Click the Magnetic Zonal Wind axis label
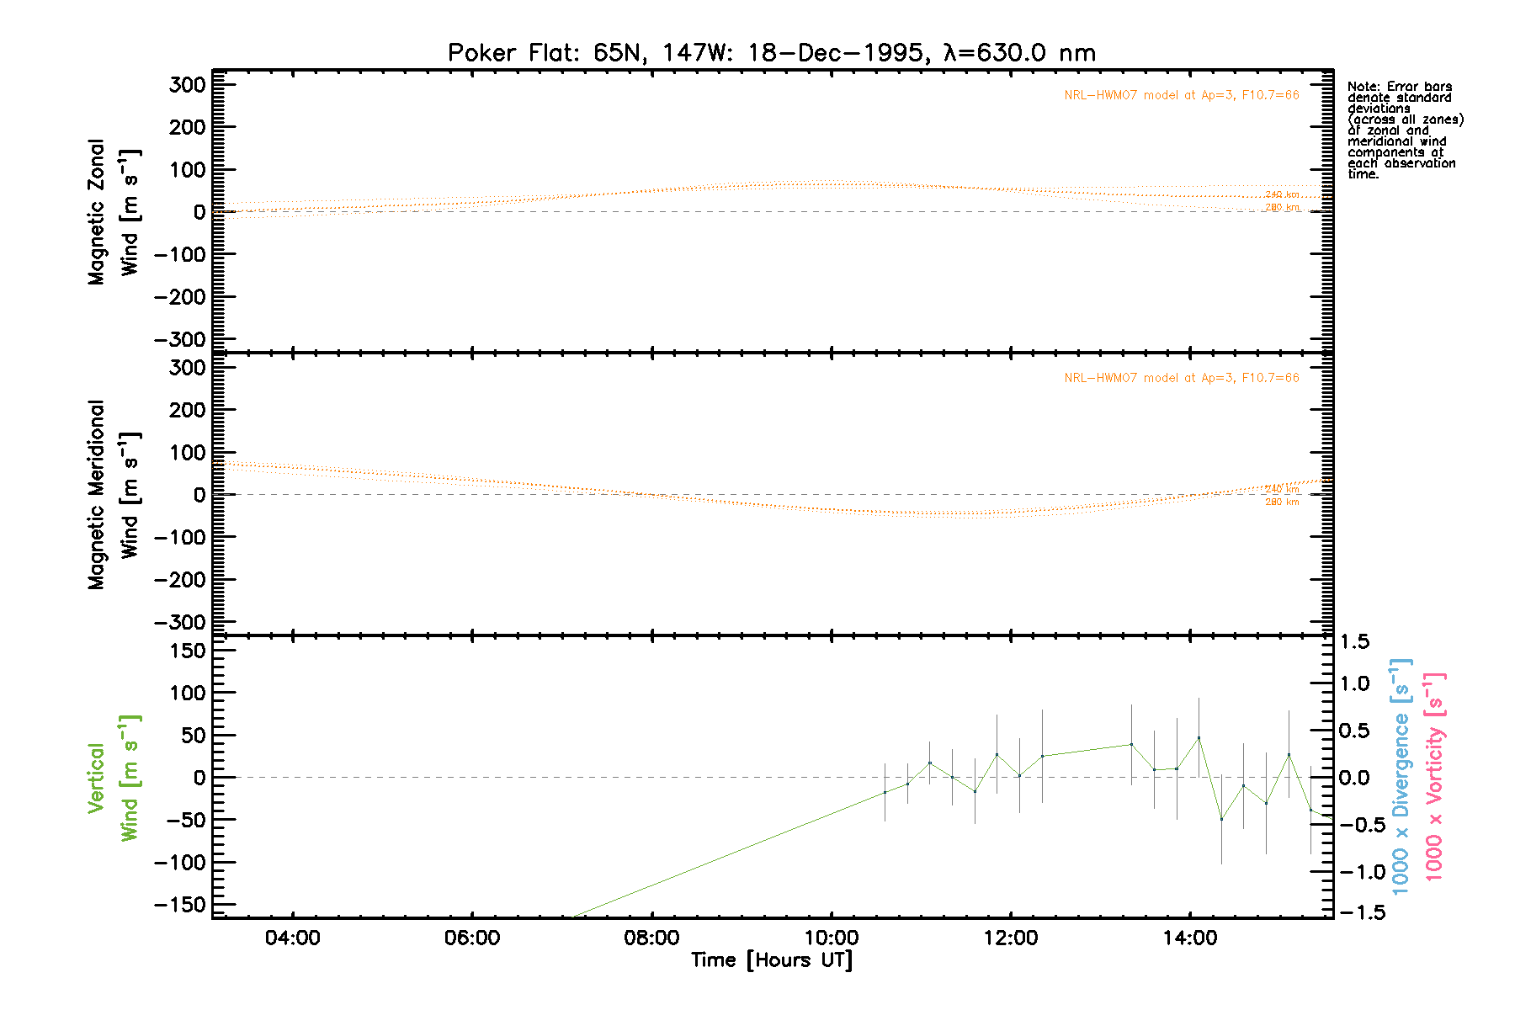Viewport: 1515px width, 1010px height. 113,212
